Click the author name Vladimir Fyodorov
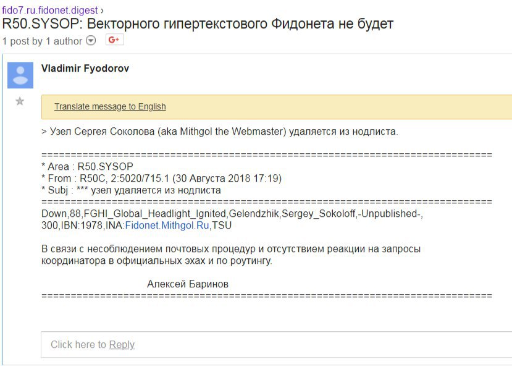The height and width of the screenshot is (372, 512). (x=85, y=68)
